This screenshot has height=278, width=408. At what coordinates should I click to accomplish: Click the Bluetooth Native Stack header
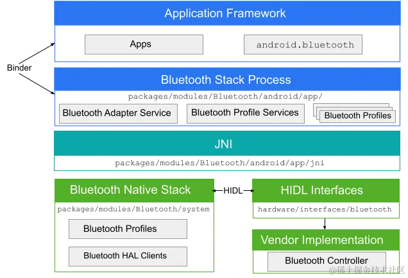tap(134, 190)
